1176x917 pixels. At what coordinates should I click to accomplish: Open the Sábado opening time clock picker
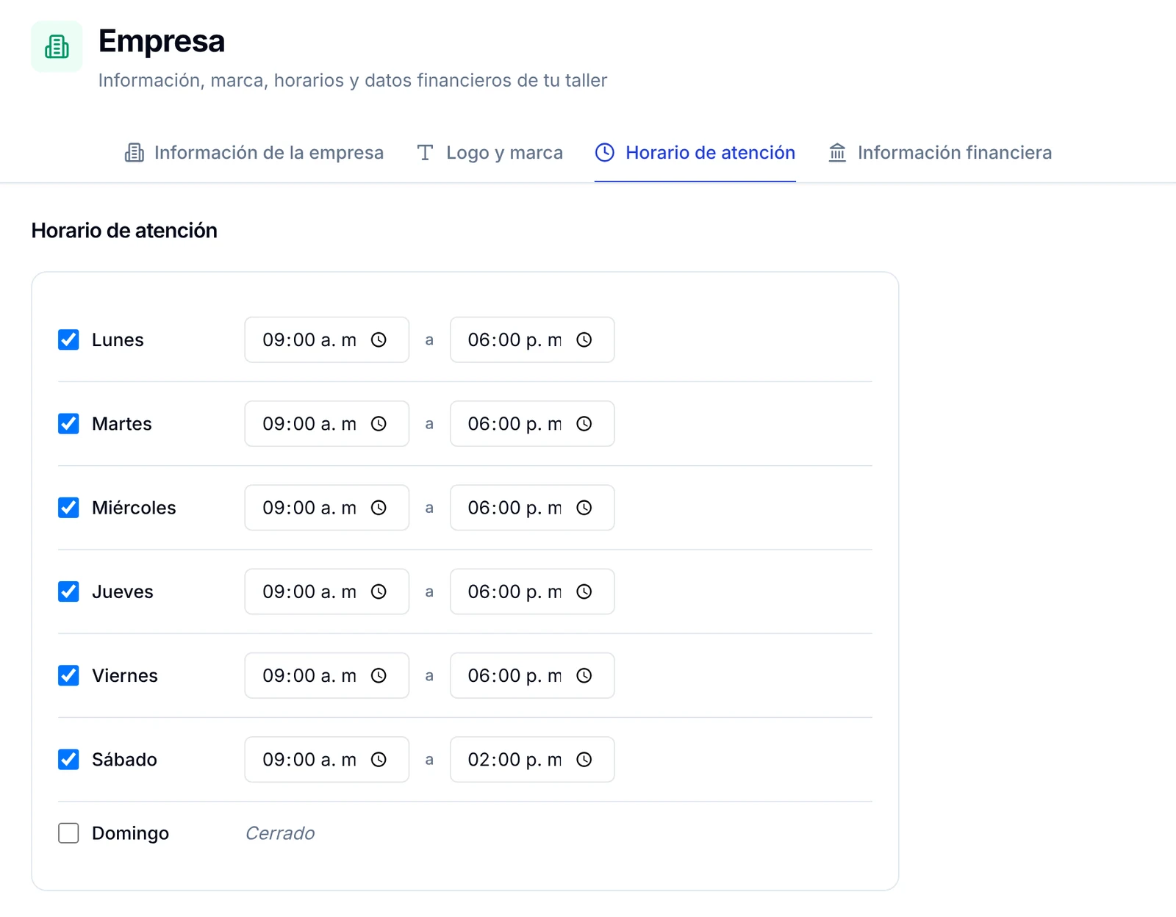pyautogui.click(x=379, y=759)
